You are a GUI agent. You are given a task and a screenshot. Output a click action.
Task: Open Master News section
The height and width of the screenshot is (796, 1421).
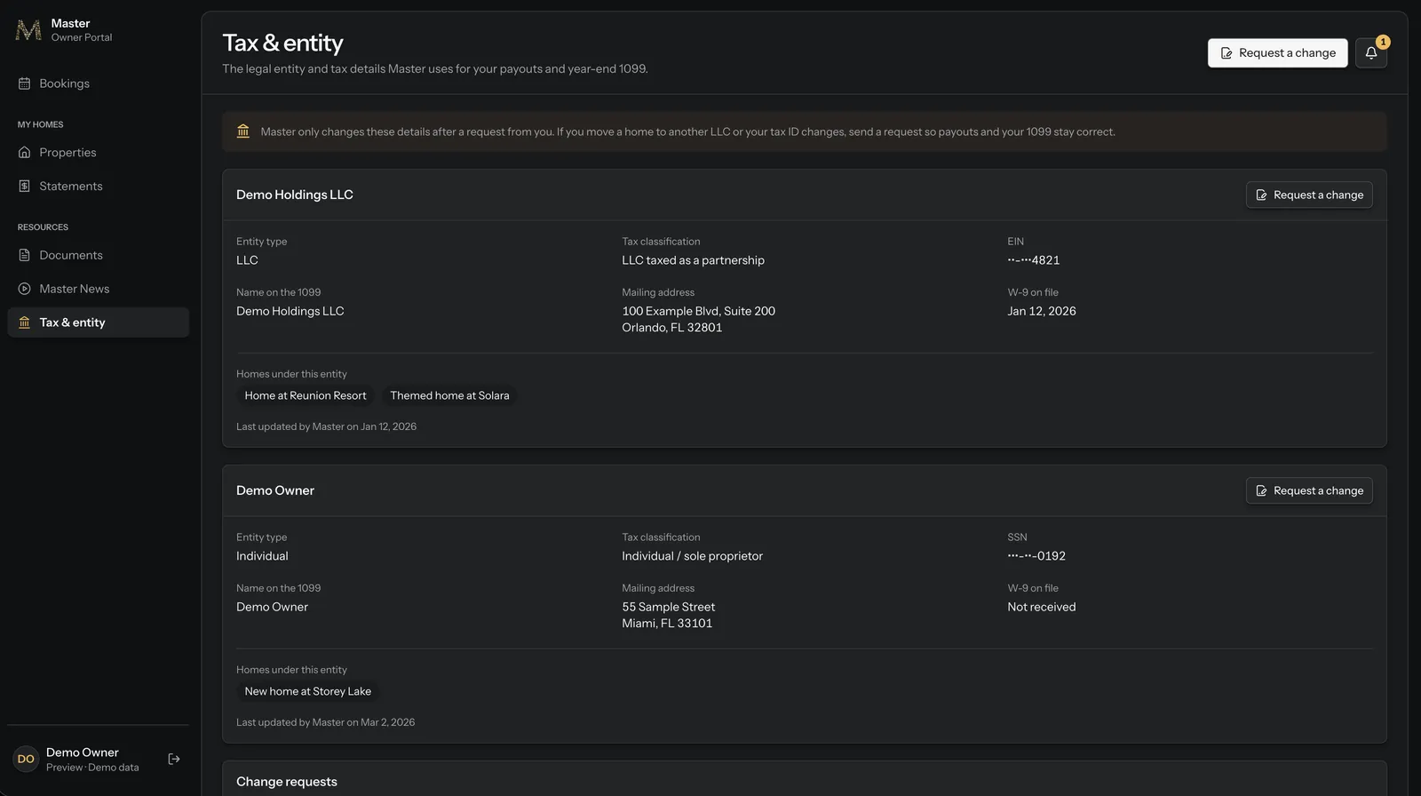coord(98,289)
